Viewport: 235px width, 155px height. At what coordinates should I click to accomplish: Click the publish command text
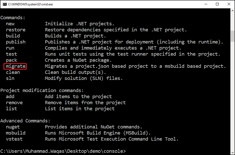(16, 42)
